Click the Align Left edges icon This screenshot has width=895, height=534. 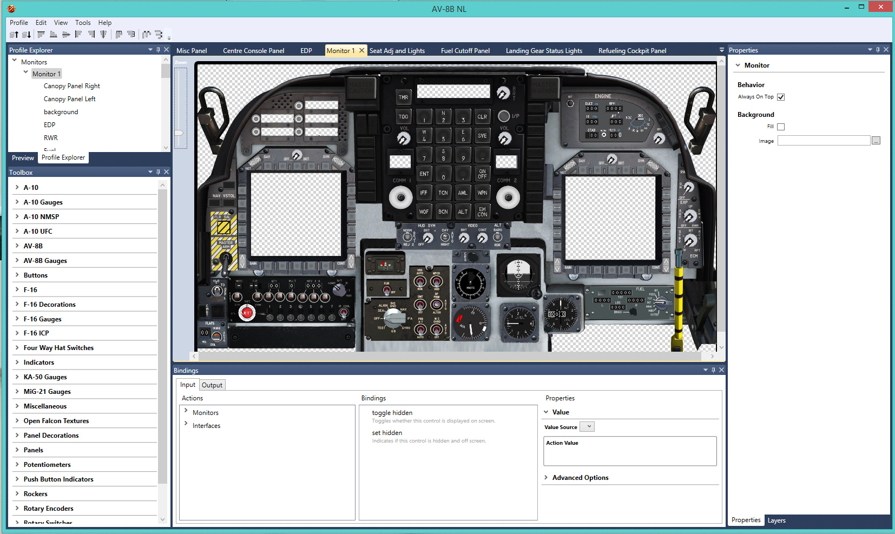click(78, 35)
